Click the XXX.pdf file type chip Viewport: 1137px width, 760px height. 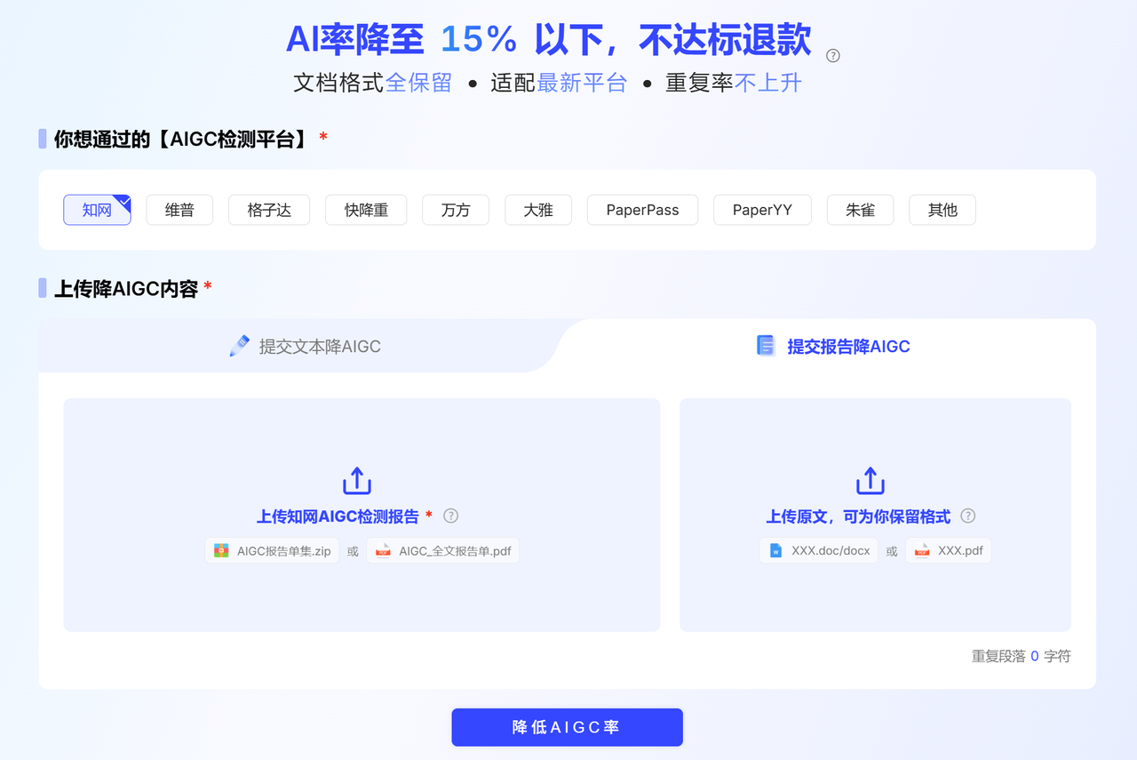948,550
